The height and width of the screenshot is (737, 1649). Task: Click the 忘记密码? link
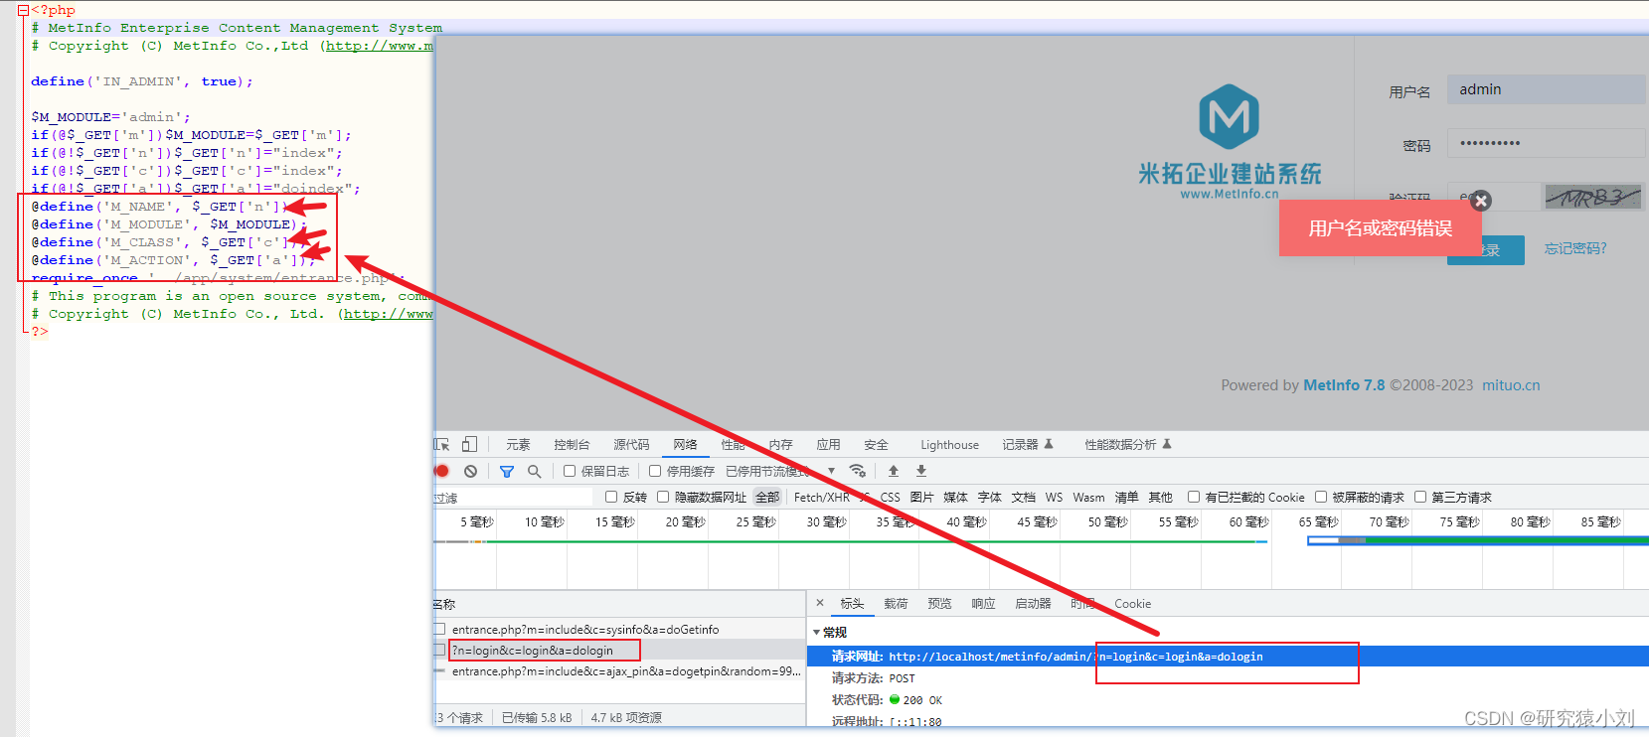click(1575, 248)
